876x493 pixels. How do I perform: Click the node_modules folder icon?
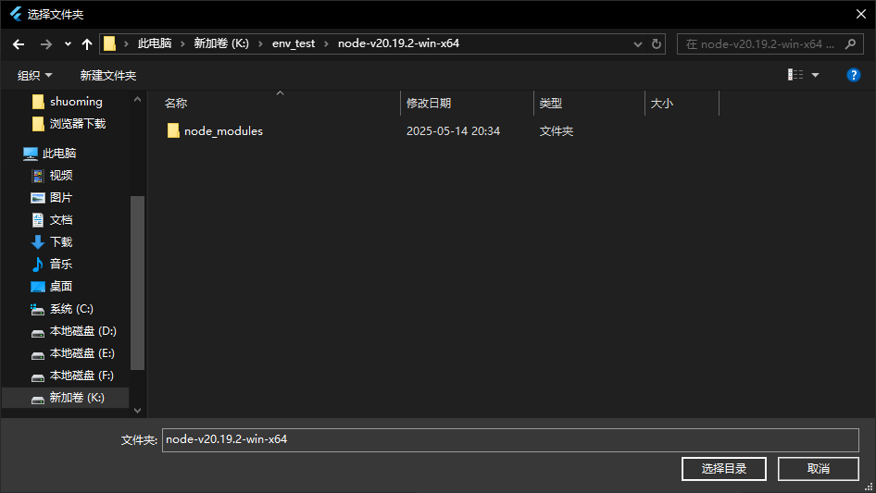pyautogui.click(x=173, y=130)
